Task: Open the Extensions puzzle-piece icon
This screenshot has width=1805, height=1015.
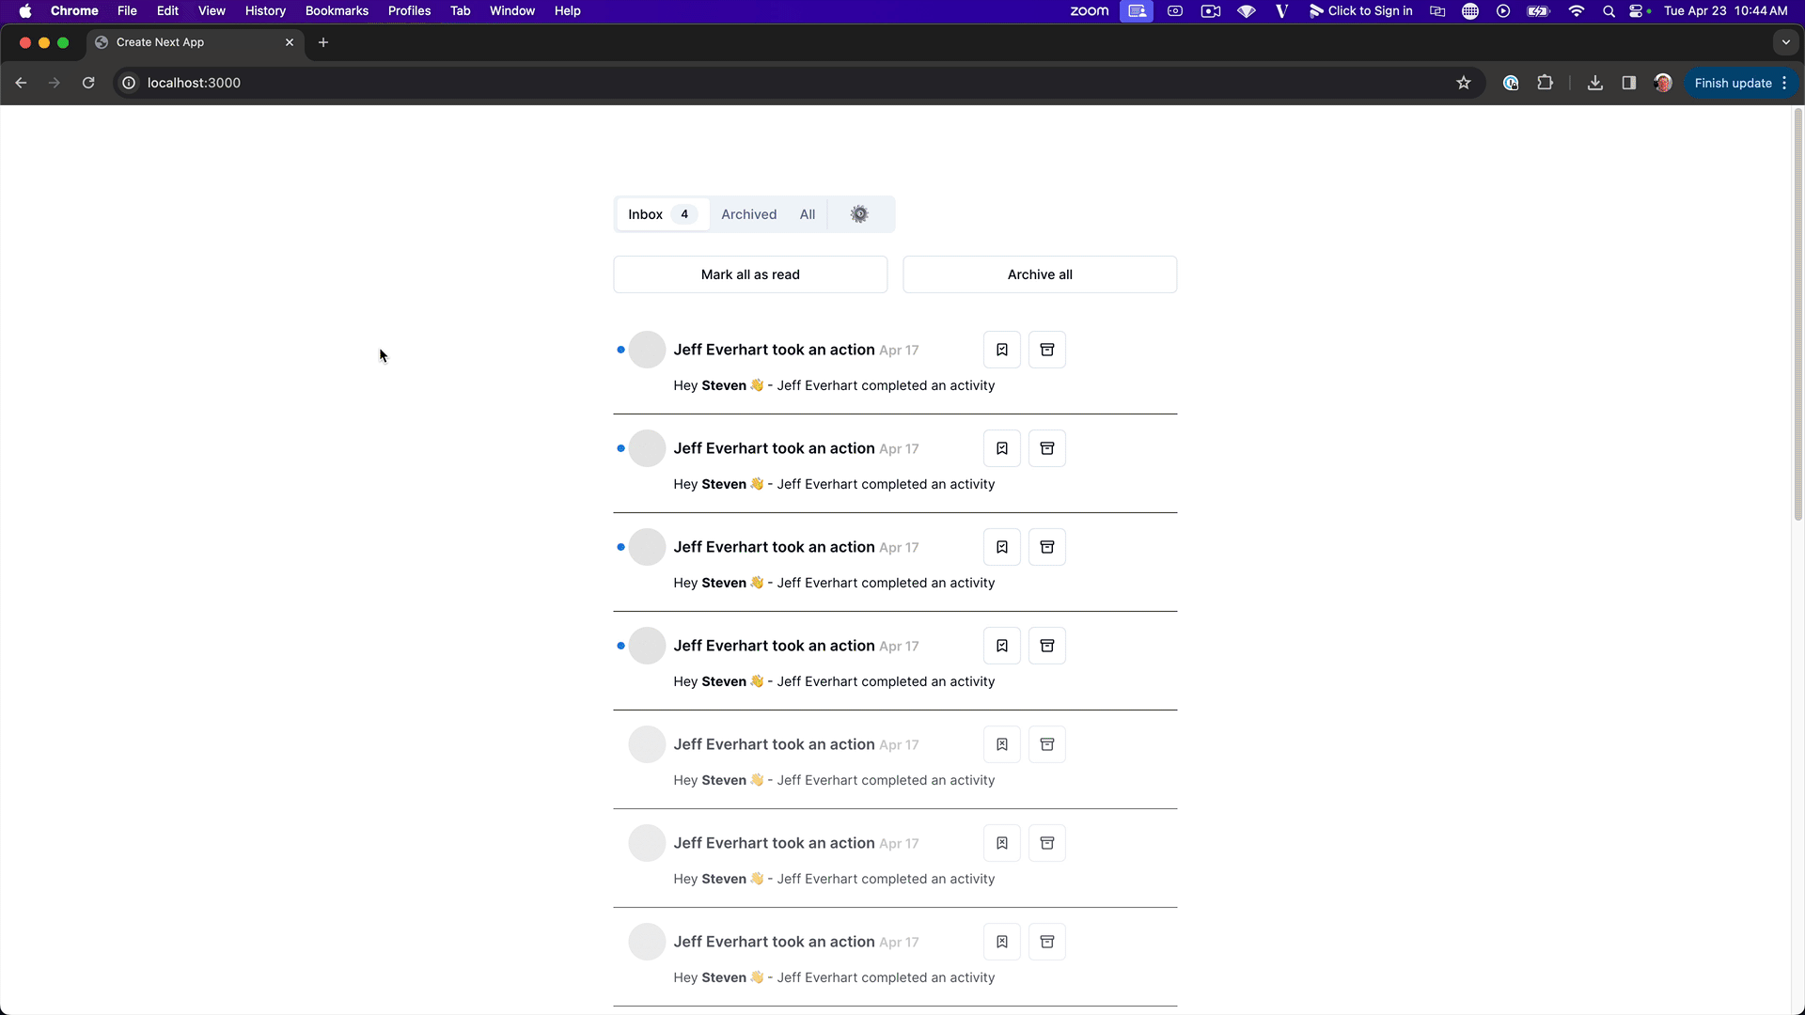Action: 1546,83
